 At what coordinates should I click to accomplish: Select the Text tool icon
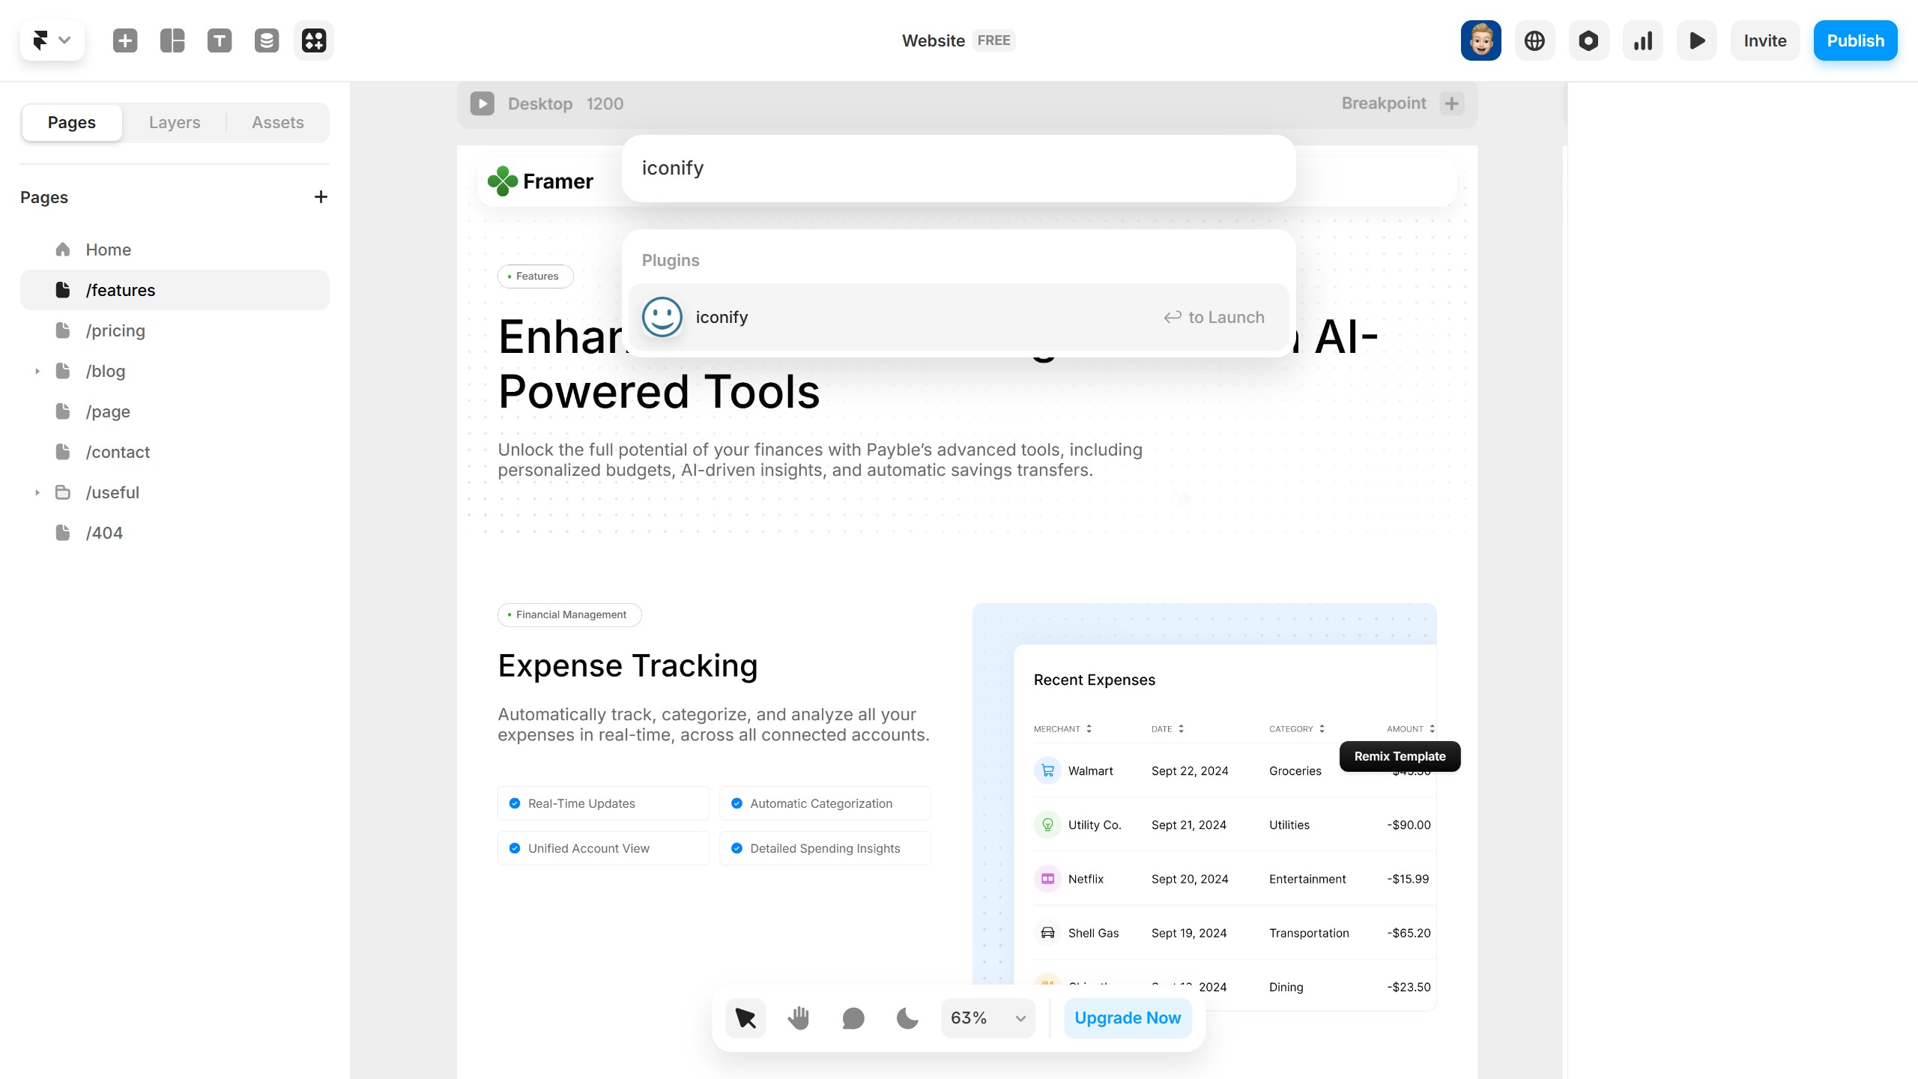point(220,40)
